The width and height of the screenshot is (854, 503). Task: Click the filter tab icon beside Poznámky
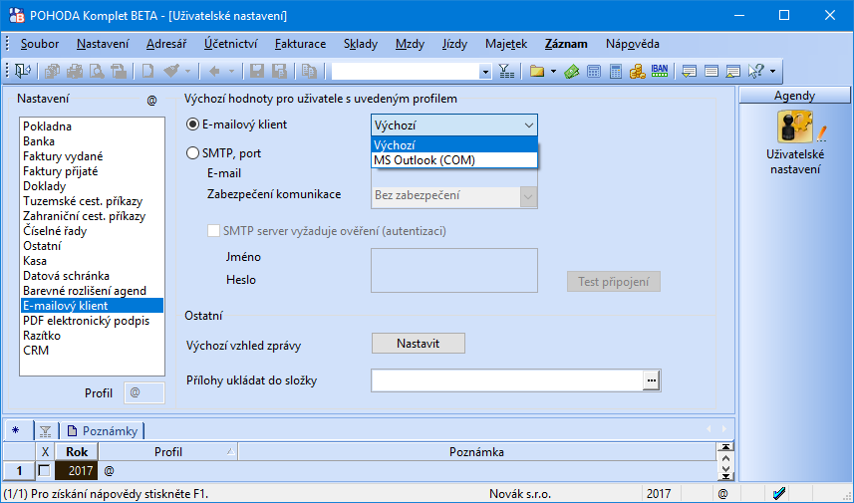(45, 431)
